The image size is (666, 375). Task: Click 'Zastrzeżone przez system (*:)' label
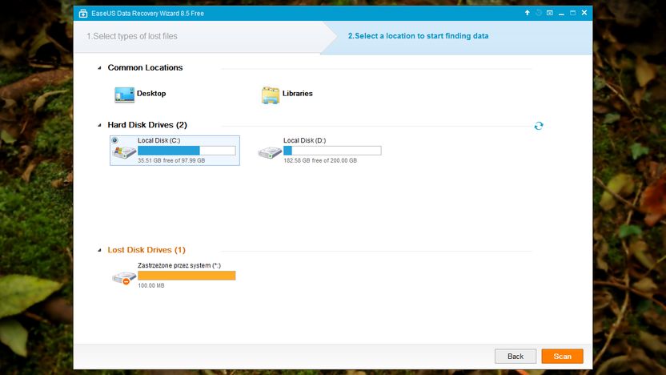(x=179, y=265)
